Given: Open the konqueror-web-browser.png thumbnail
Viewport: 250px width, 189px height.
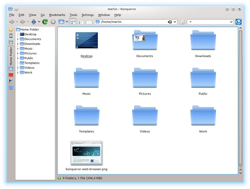Looking at the screenshot, I should click(86, 152).
